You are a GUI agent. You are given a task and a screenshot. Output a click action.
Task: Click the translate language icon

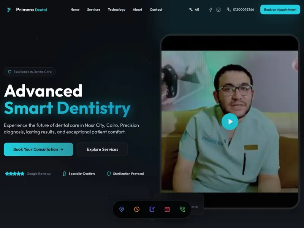tap(191, 9)
